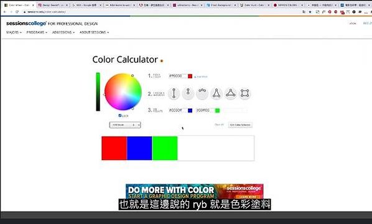
Task: Click the Clear All link
Action: pos(219,124)
